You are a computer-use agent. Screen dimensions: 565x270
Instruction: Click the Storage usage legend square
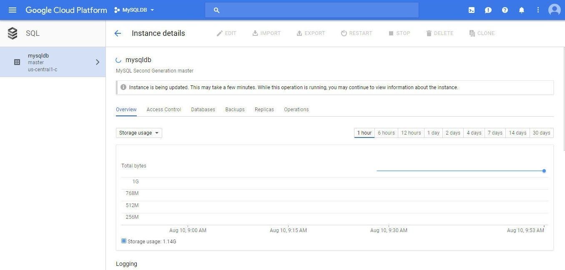pyautogui.click(x=124, y=241)
